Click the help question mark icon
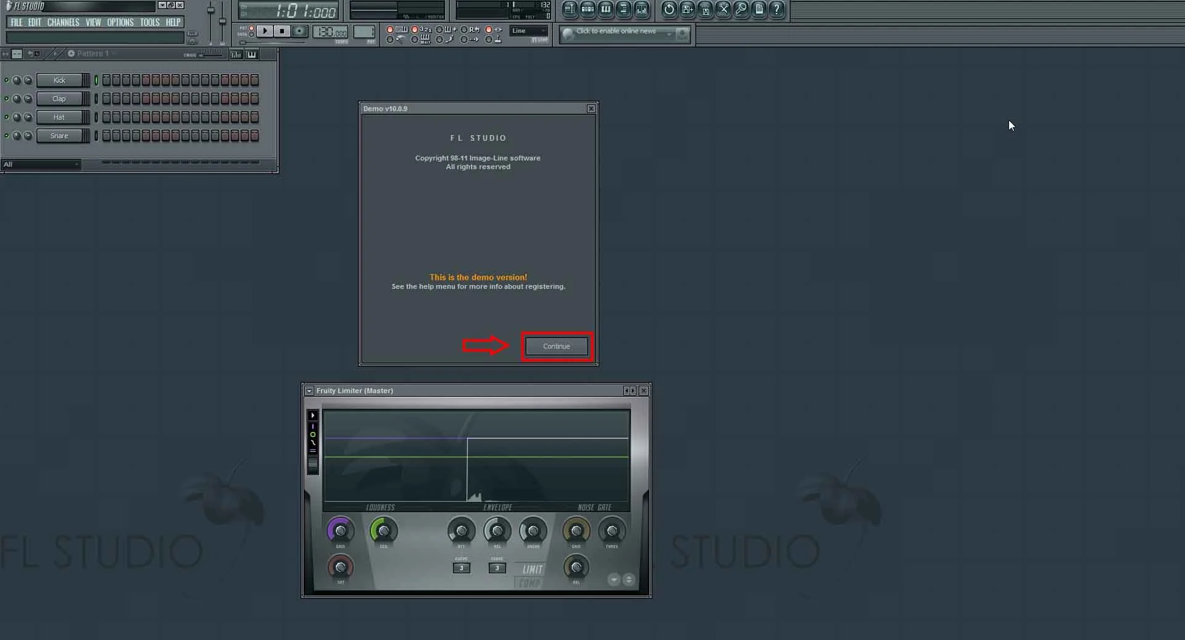The height and width of the screenshot is (640, 1185). 776,9
